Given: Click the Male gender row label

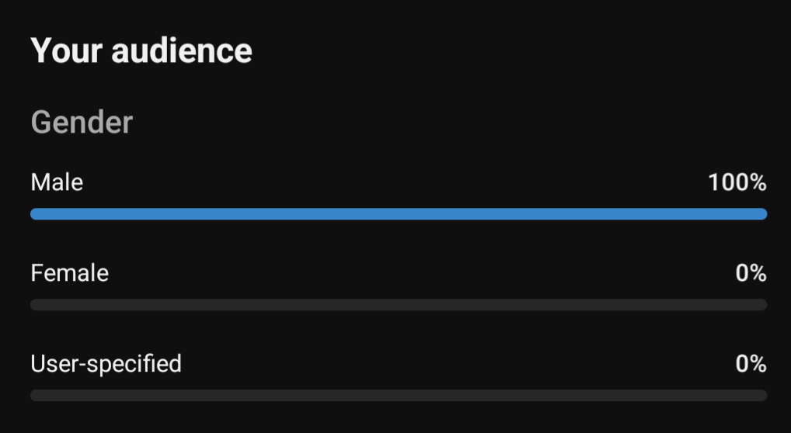Looking at the screenshot, I should coord(57,182).
